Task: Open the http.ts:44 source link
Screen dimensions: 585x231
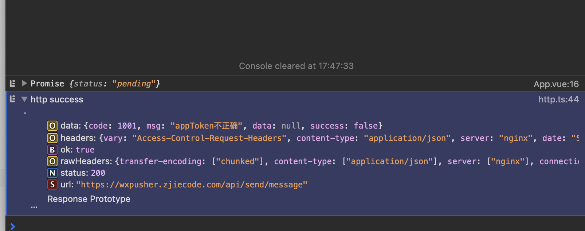Action: (x=559, y=99)
